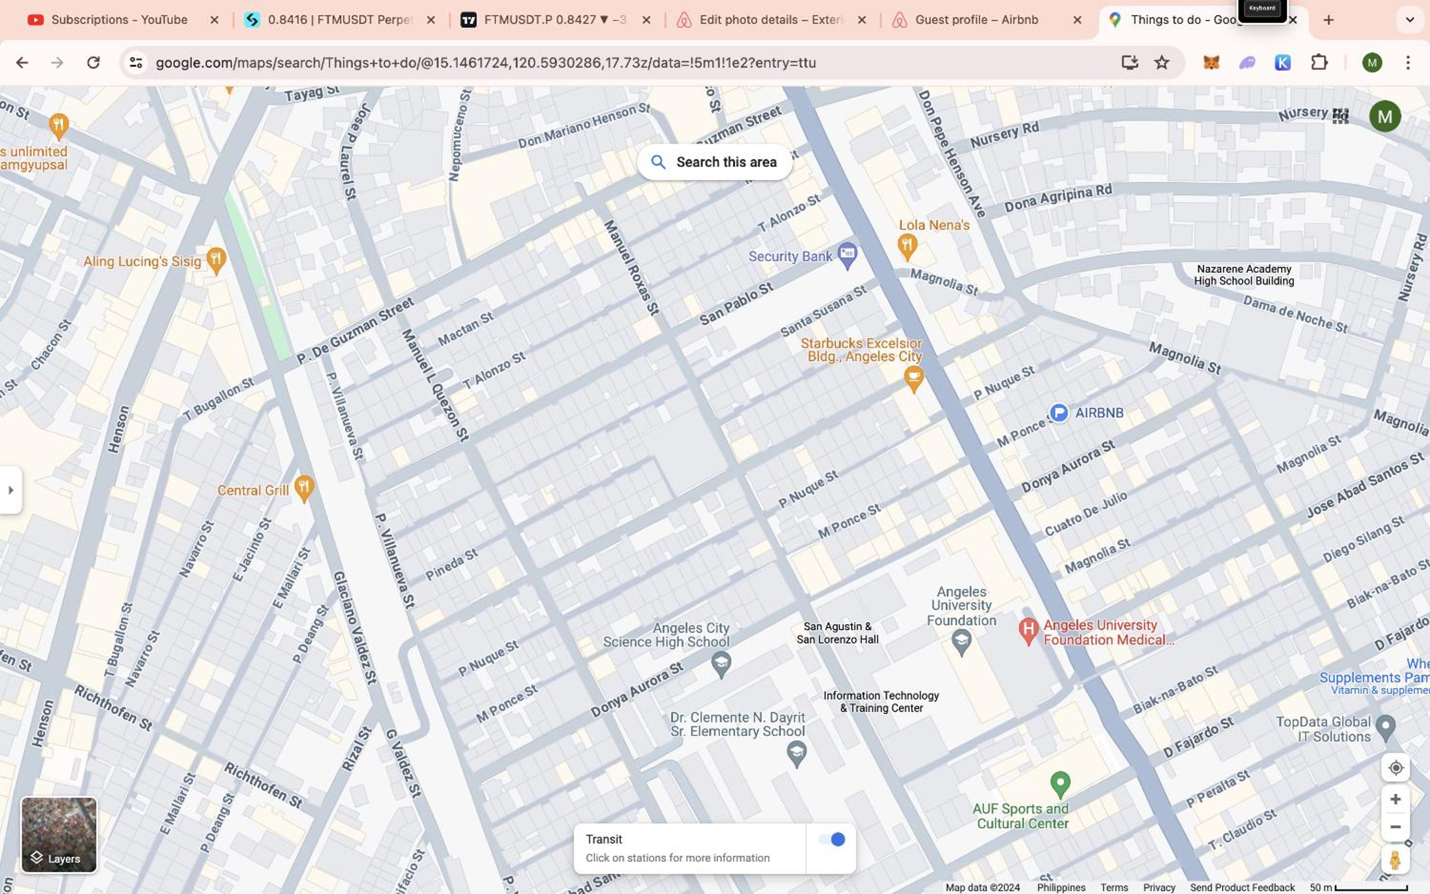1430x894 pixels.
Task: Click the Philippines footer link
Action: pos(1061,888)
